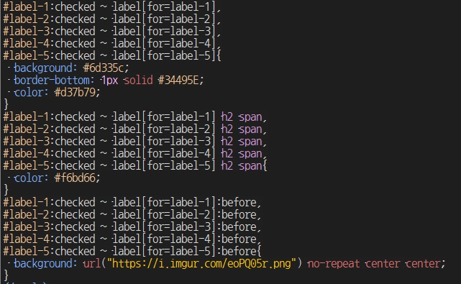
Task: Click the #34495E border color value
Action: [178, 80]
